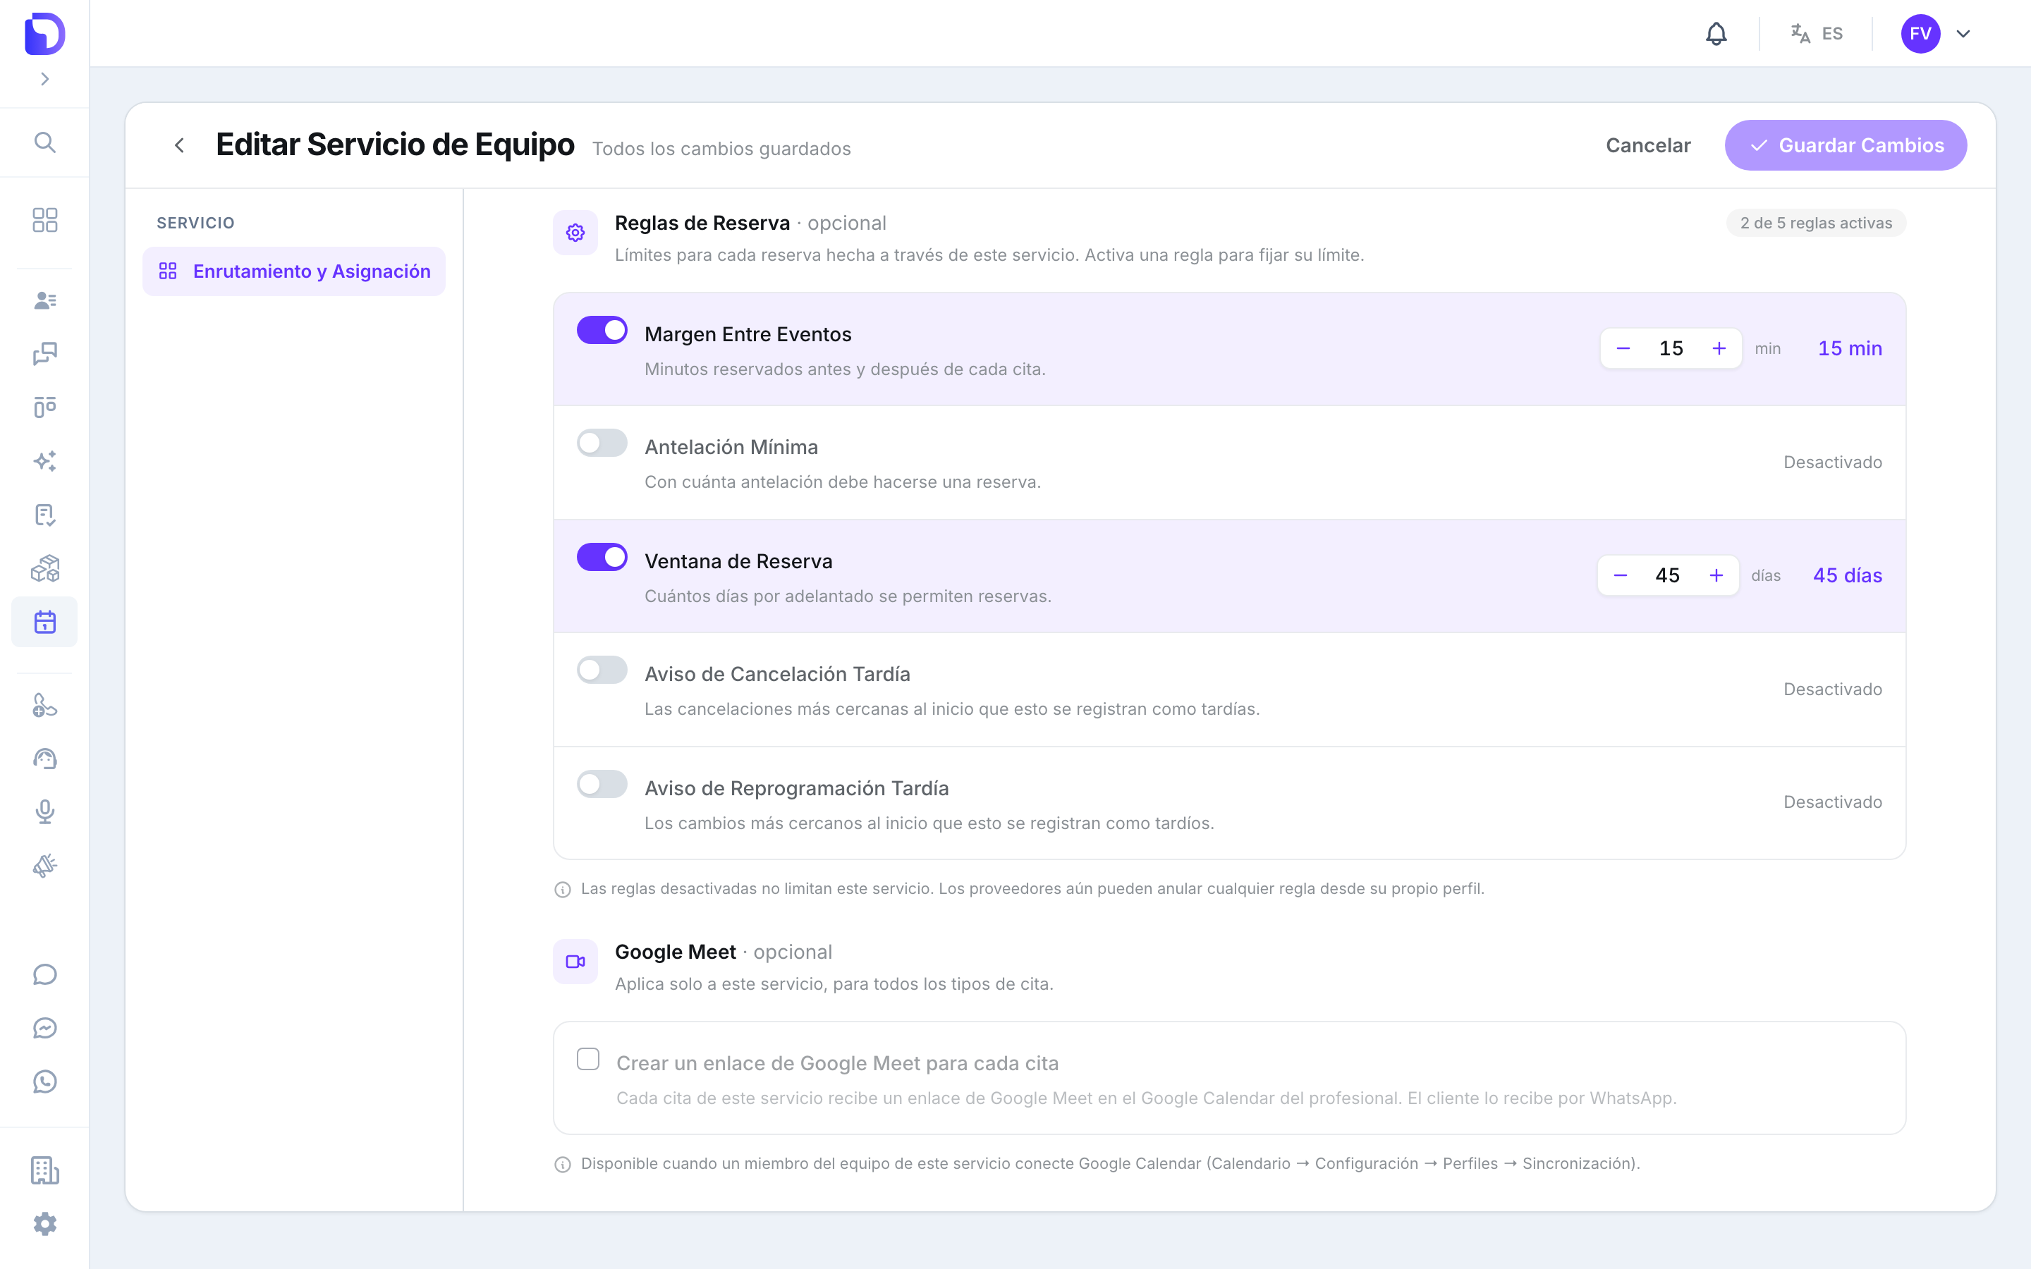Open the calendar icon in the sidebar

[44, 622]
